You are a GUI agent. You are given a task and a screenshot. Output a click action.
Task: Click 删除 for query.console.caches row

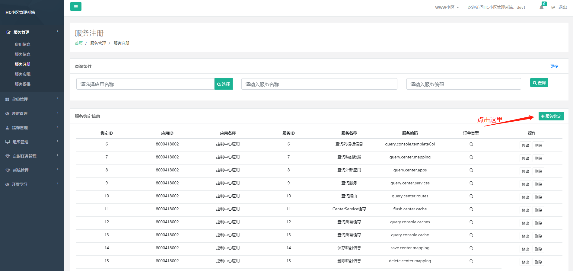538,223
